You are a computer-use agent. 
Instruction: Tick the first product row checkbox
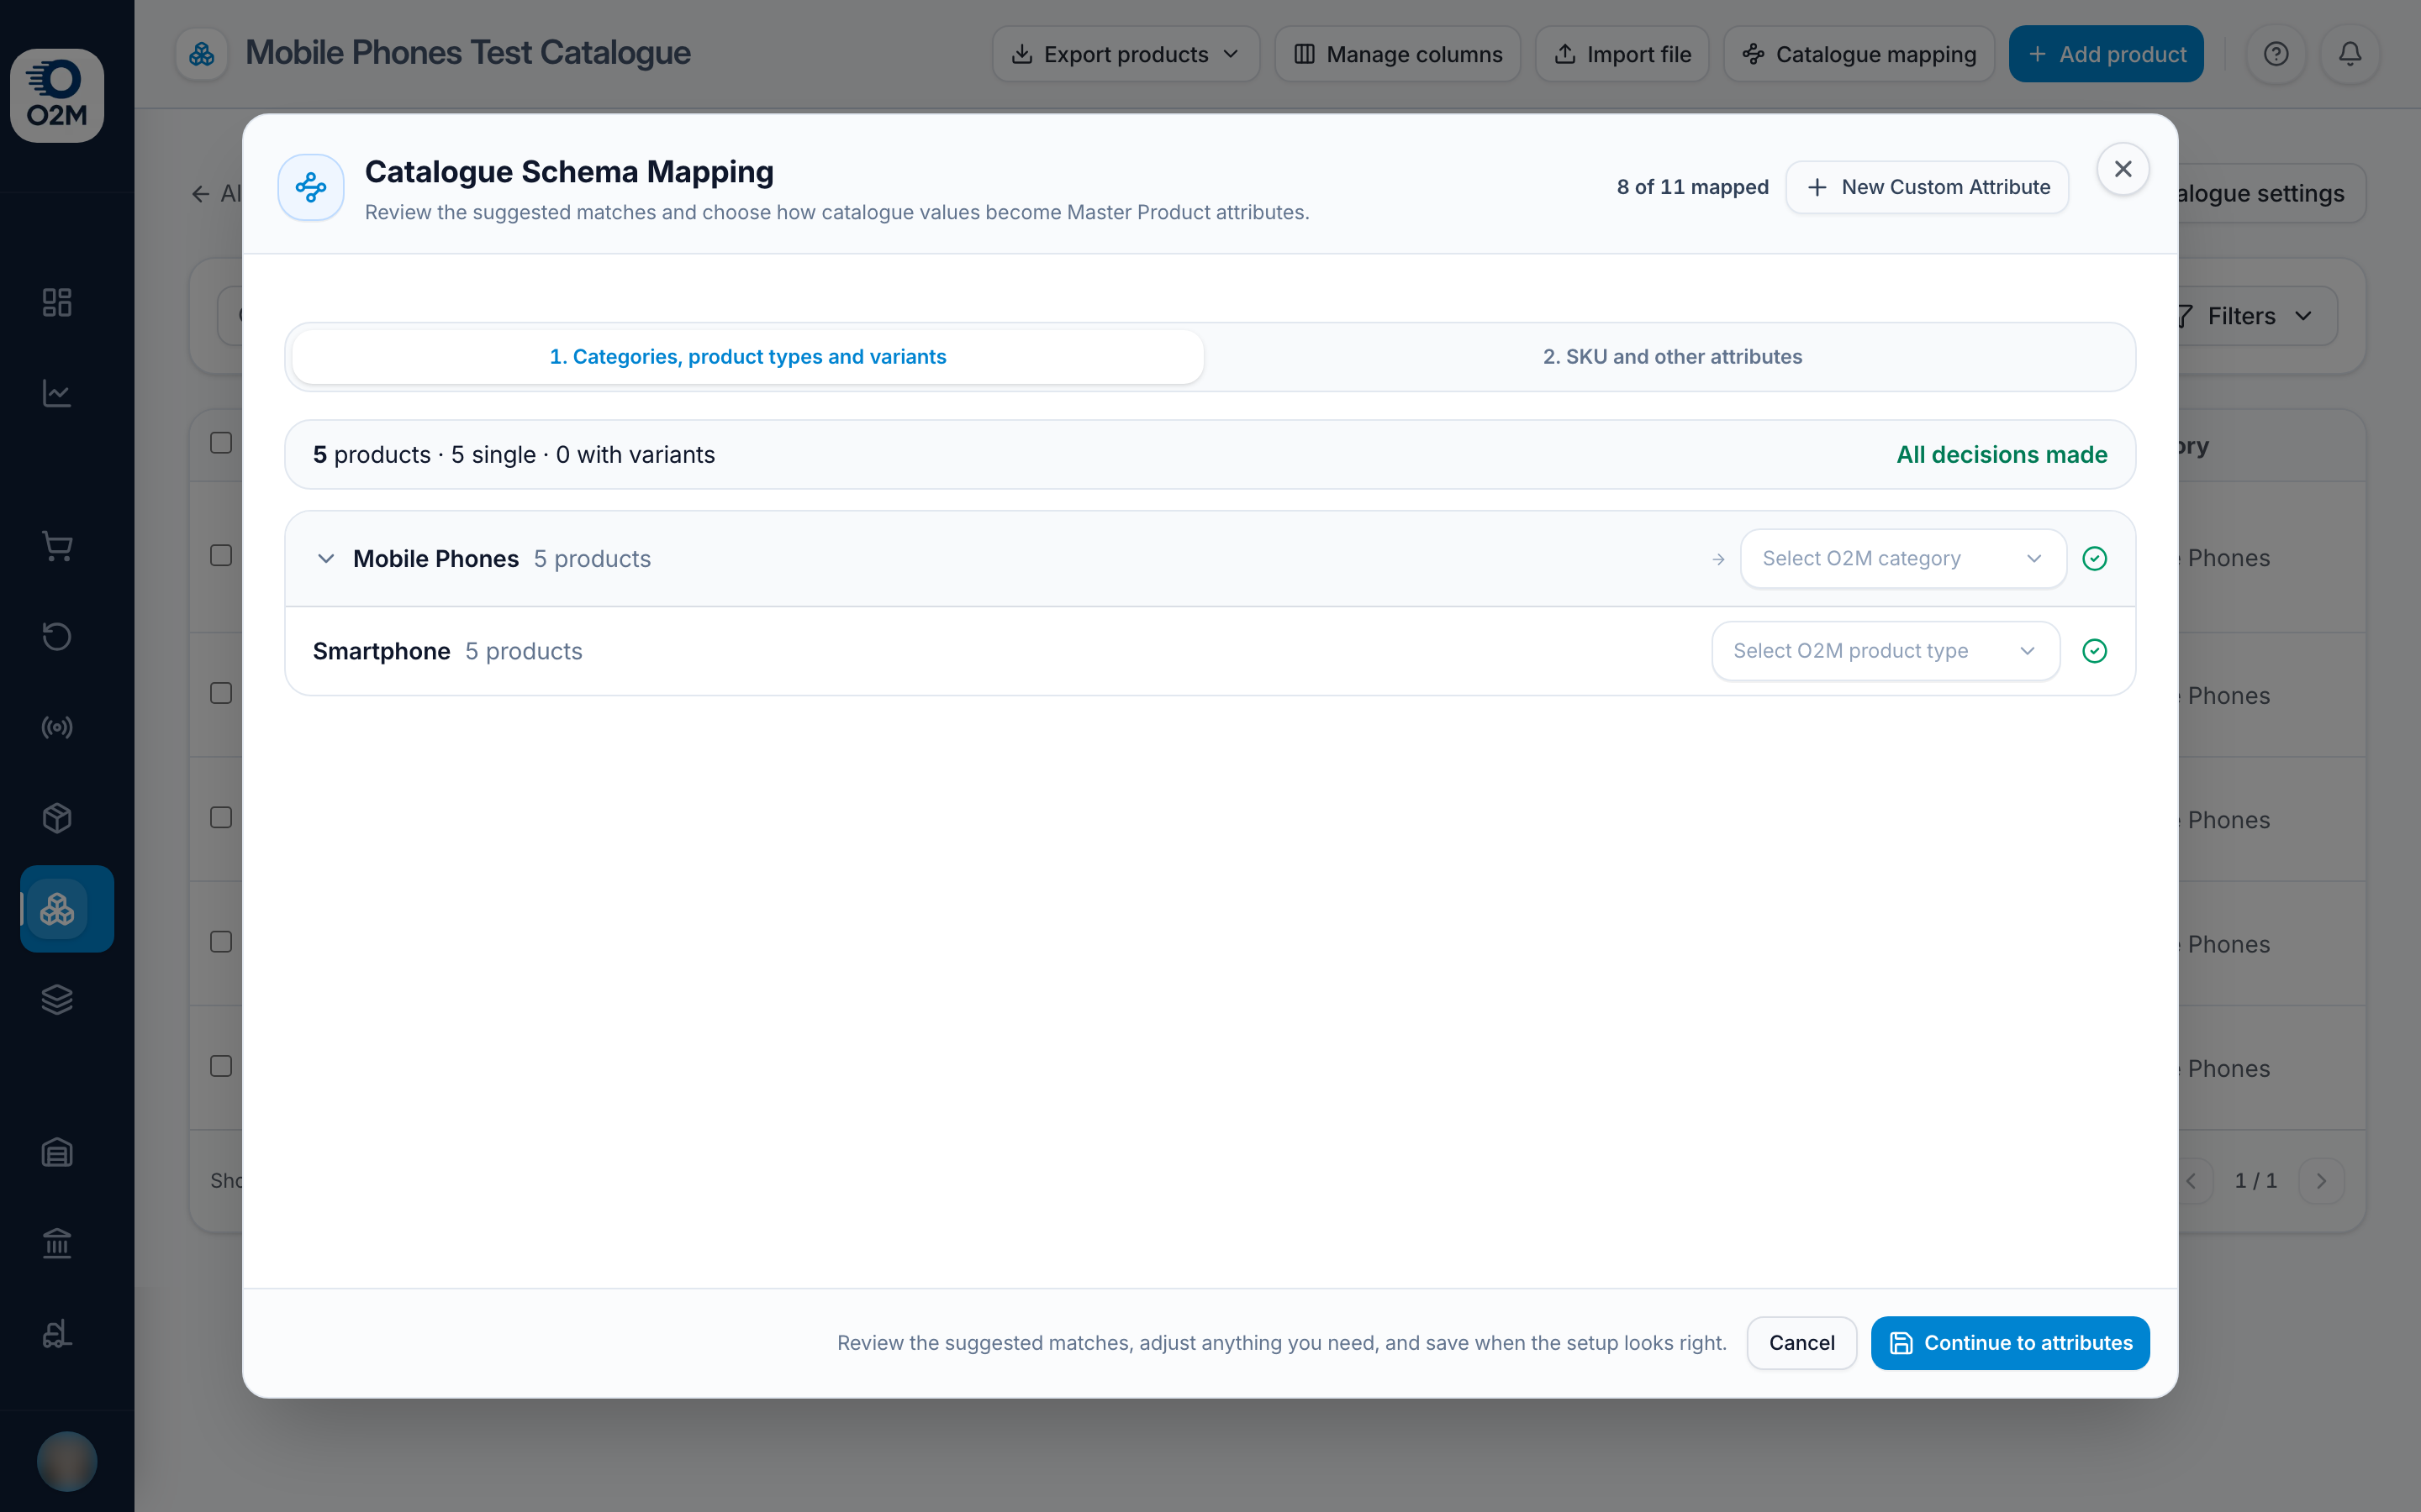click(x=221, y=555)
